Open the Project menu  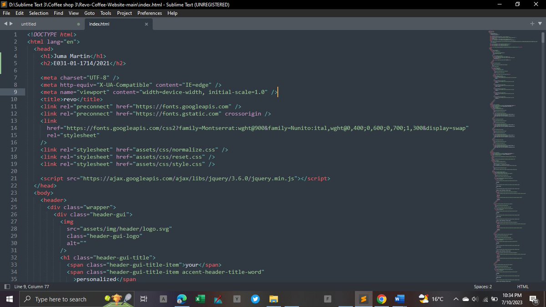tap(124, 13)
